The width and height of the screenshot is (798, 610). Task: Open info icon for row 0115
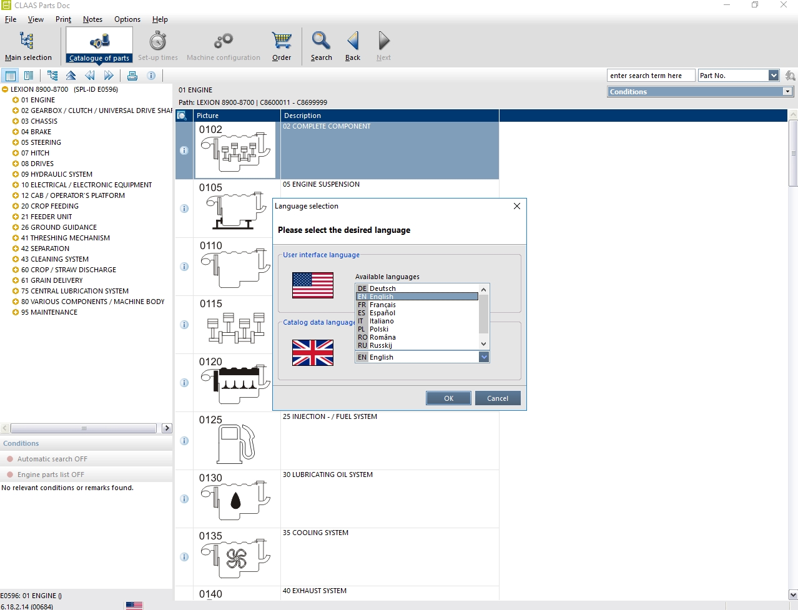coord(184,325)
